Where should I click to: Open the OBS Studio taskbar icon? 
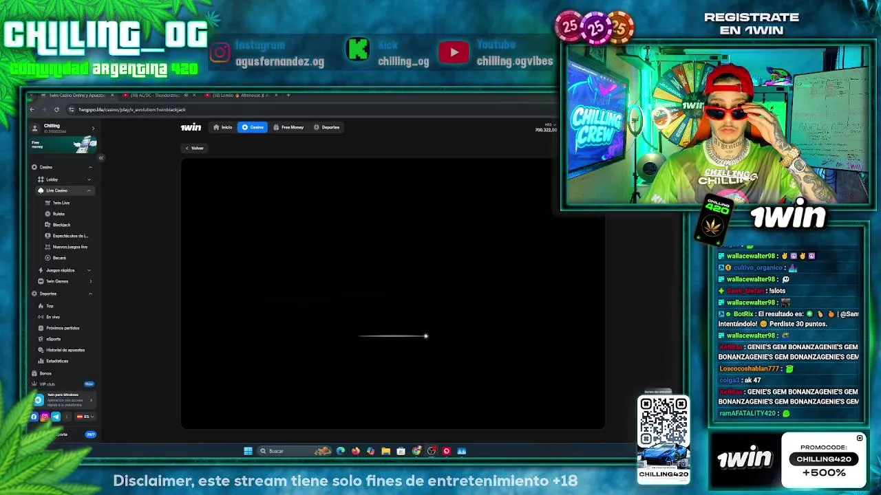pos(432,451)
